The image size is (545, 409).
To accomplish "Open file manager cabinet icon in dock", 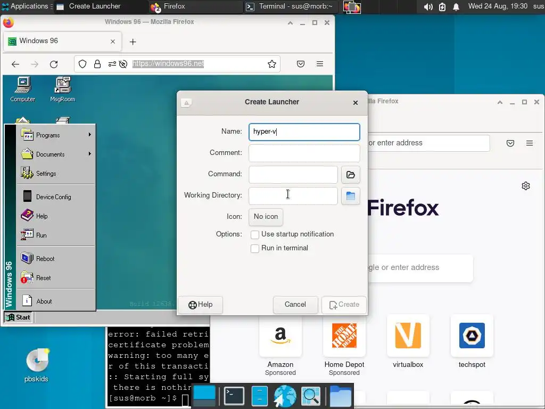I will click(x=259, y=396).
